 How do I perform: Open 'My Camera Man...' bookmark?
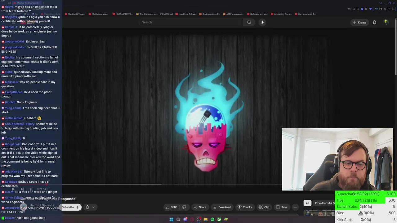click(x=99, y=14)
